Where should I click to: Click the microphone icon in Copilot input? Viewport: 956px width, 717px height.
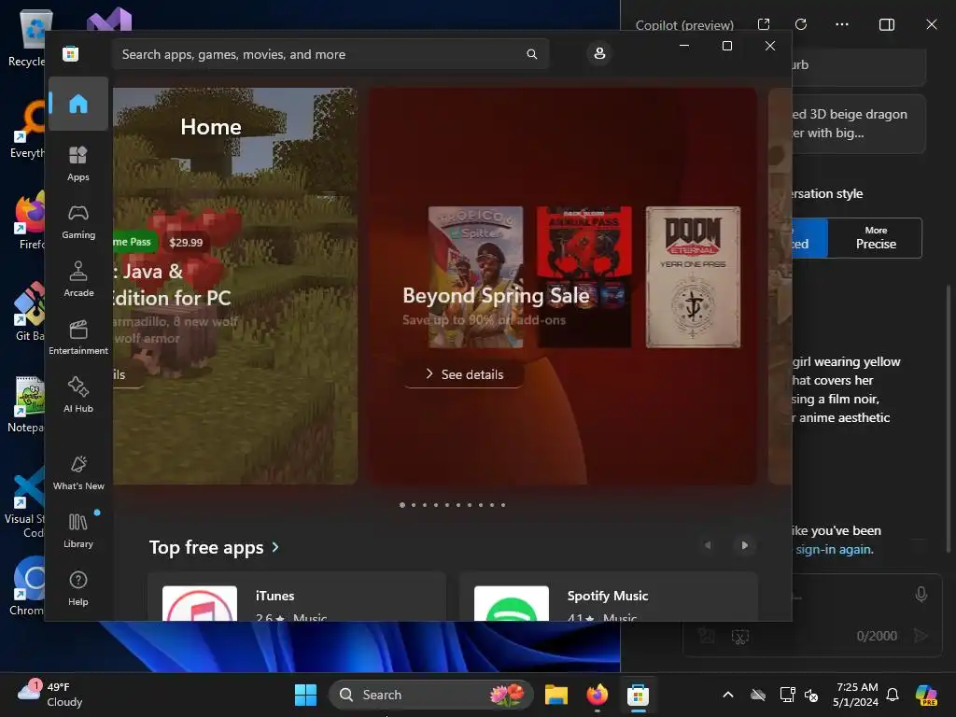coord(921,594)
